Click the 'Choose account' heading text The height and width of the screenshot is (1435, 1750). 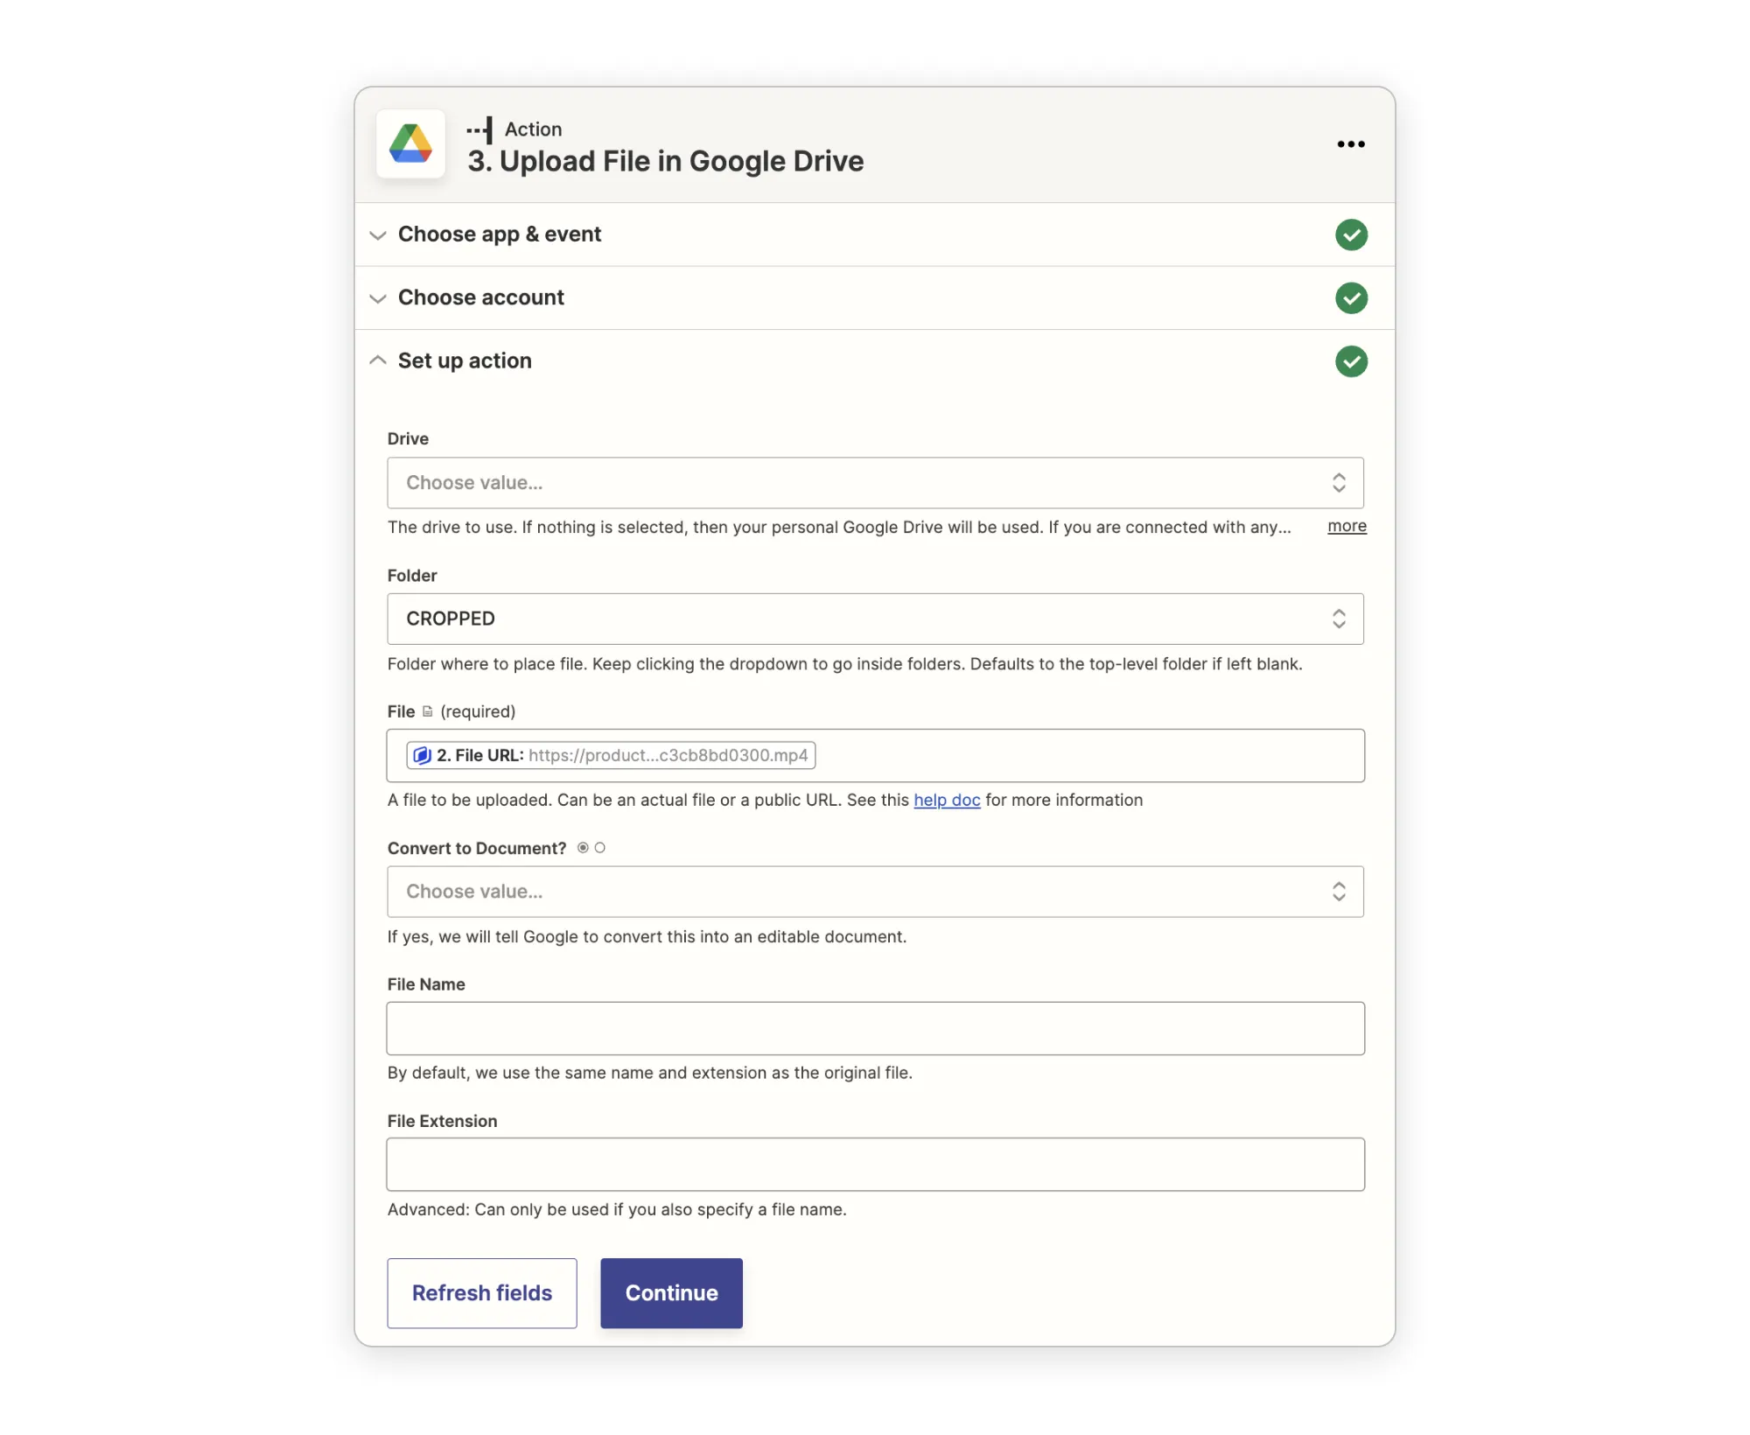[480, 298]
